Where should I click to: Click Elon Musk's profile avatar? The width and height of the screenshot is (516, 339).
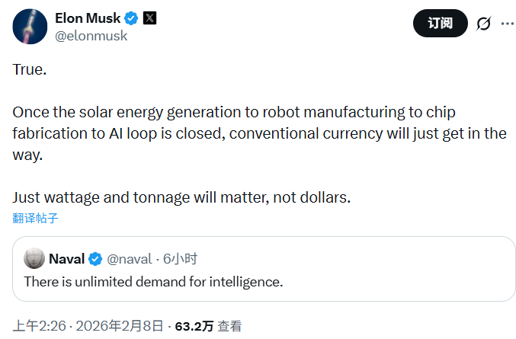click(29, 26)
